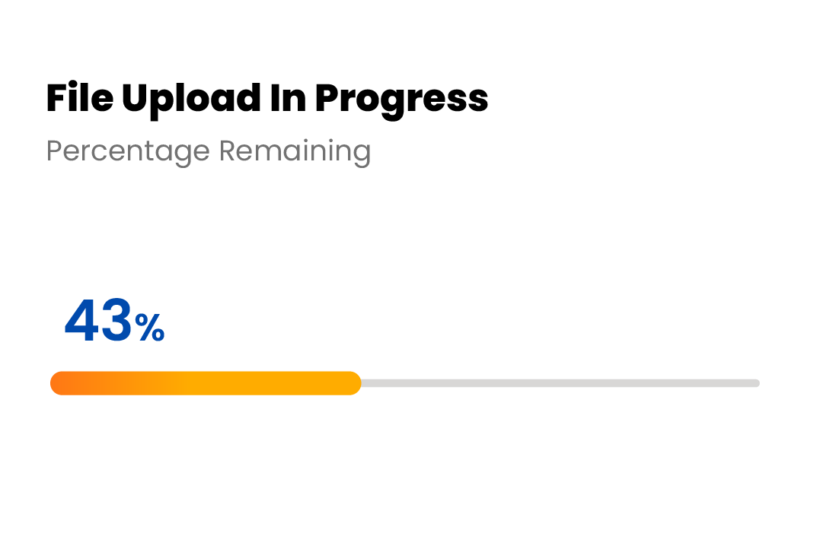Click the word "Upload" in the heading
This screenshot has width=817, height=539.
(x=191, y=100)
